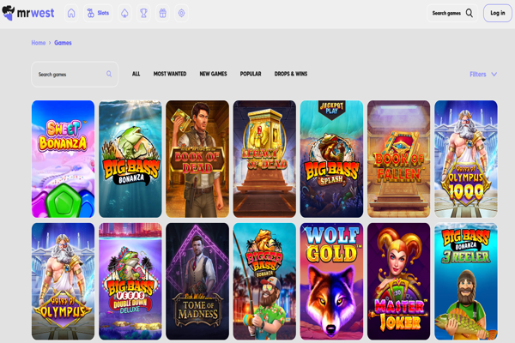Open the Book of Fallen game
515x343 pixels.
399,159
